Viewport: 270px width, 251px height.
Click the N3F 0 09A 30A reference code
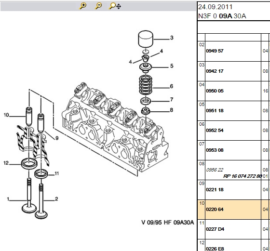click(222, 16)
